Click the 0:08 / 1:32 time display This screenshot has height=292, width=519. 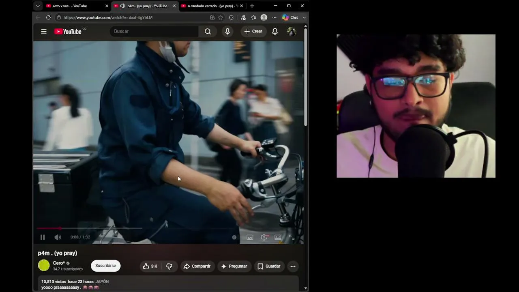(x=80, y=237)
